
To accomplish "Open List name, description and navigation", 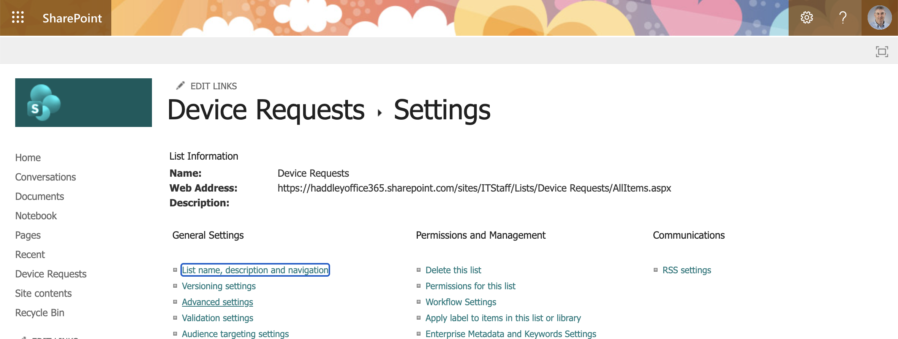I will click(x=255, y=270).
